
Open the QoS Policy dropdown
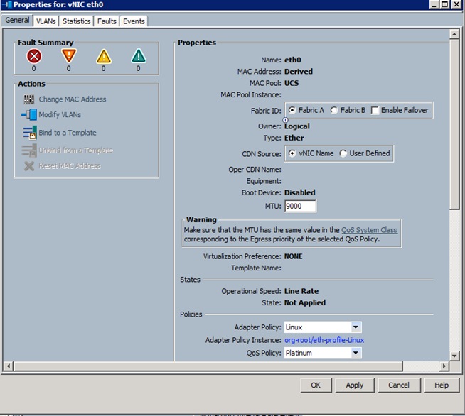tap(356, 353)
